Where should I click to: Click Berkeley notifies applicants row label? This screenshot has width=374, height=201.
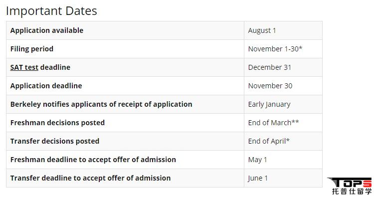101,104
